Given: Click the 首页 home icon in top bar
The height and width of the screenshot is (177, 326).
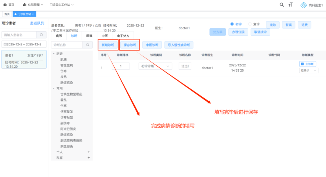Looking at the screenshot, I should coord(5,5).
